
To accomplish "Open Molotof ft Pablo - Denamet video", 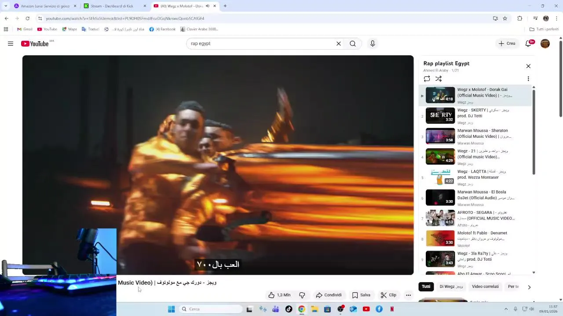I will coord(475,239).
